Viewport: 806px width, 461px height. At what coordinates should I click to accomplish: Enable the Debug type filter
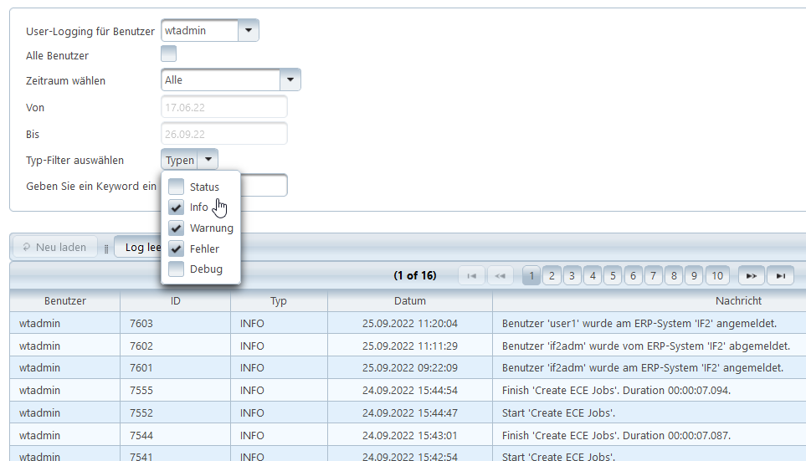pyautogui.click(x=177, y=269)
